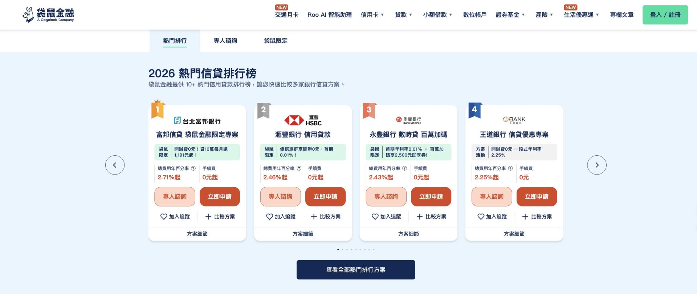Open 方案細節 on the 永豐銀行 card
The width and height of the screenshot is (697, 294).
[x=408, y=234]
